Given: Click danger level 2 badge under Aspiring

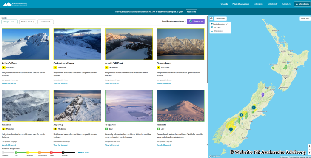Looking at the screenshot, I should (55, 129).
